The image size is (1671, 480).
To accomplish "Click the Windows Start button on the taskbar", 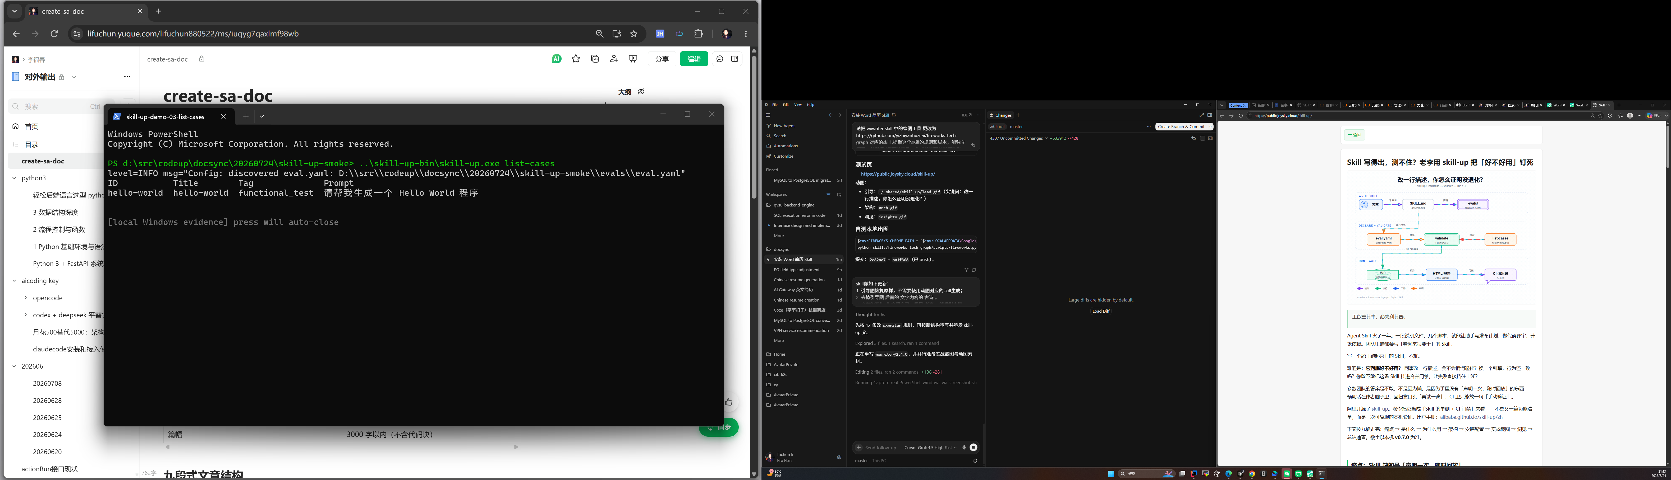I will click(1111, 474).
